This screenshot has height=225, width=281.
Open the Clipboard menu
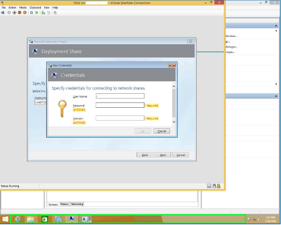click(x=35, y=7)
